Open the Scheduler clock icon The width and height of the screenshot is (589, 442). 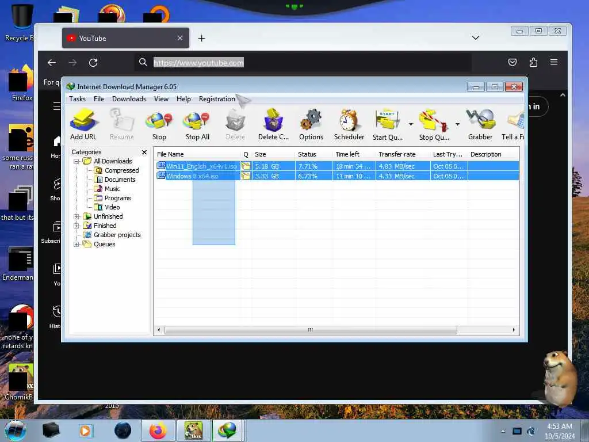[x=349, y=124]
